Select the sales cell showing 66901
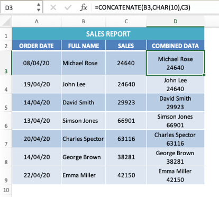 click(126, 121)
